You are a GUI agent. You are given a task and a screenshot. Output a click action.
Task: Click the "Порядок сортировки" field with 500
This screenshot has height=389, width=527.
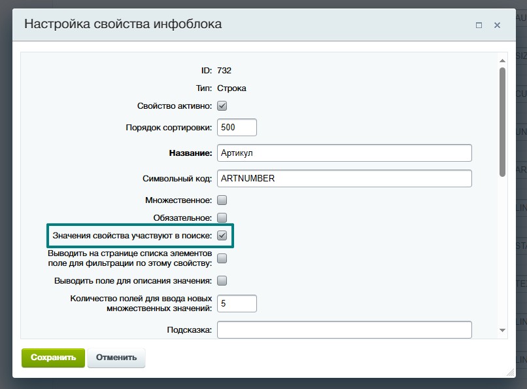(x=237, y=127)
